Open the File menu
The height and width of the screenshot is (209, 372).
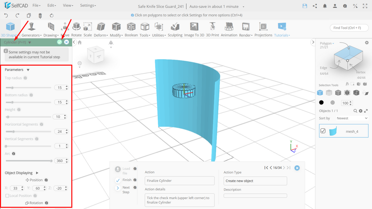36,5
